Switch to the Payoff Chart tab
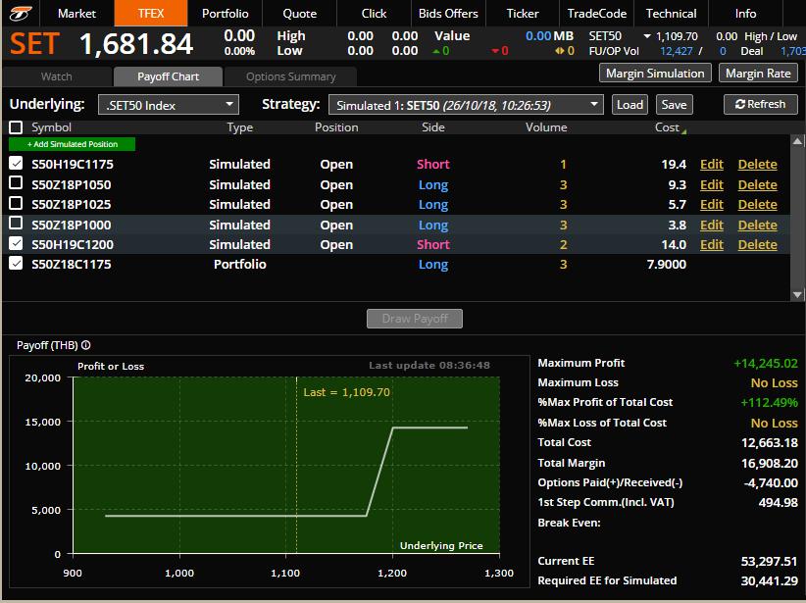 168,76
